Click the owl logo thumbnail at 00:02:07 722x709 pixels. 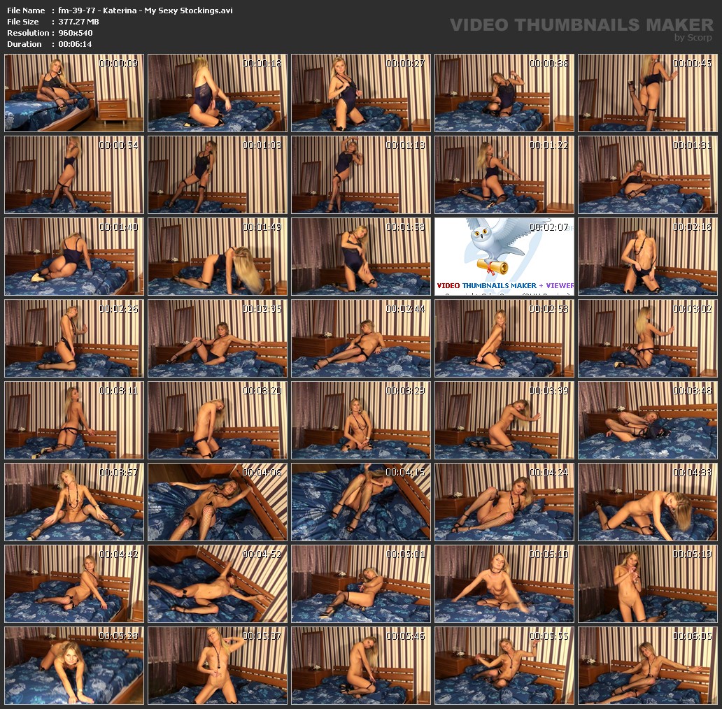click(x=504, y=257)
